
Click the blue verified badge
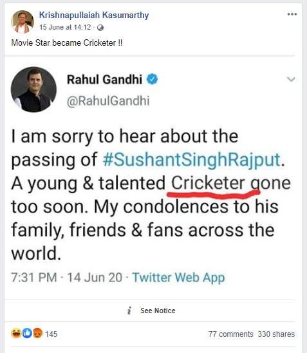[x=153, y=79]
